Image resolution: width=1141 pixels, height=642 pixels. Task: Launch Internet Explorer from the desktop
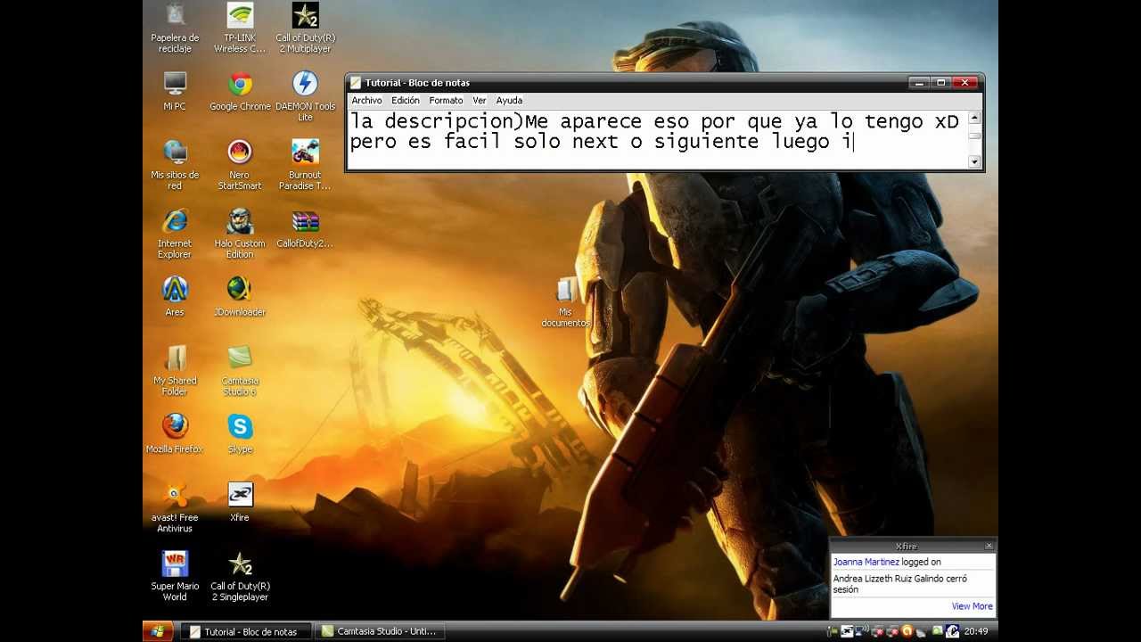coord(175,234)
